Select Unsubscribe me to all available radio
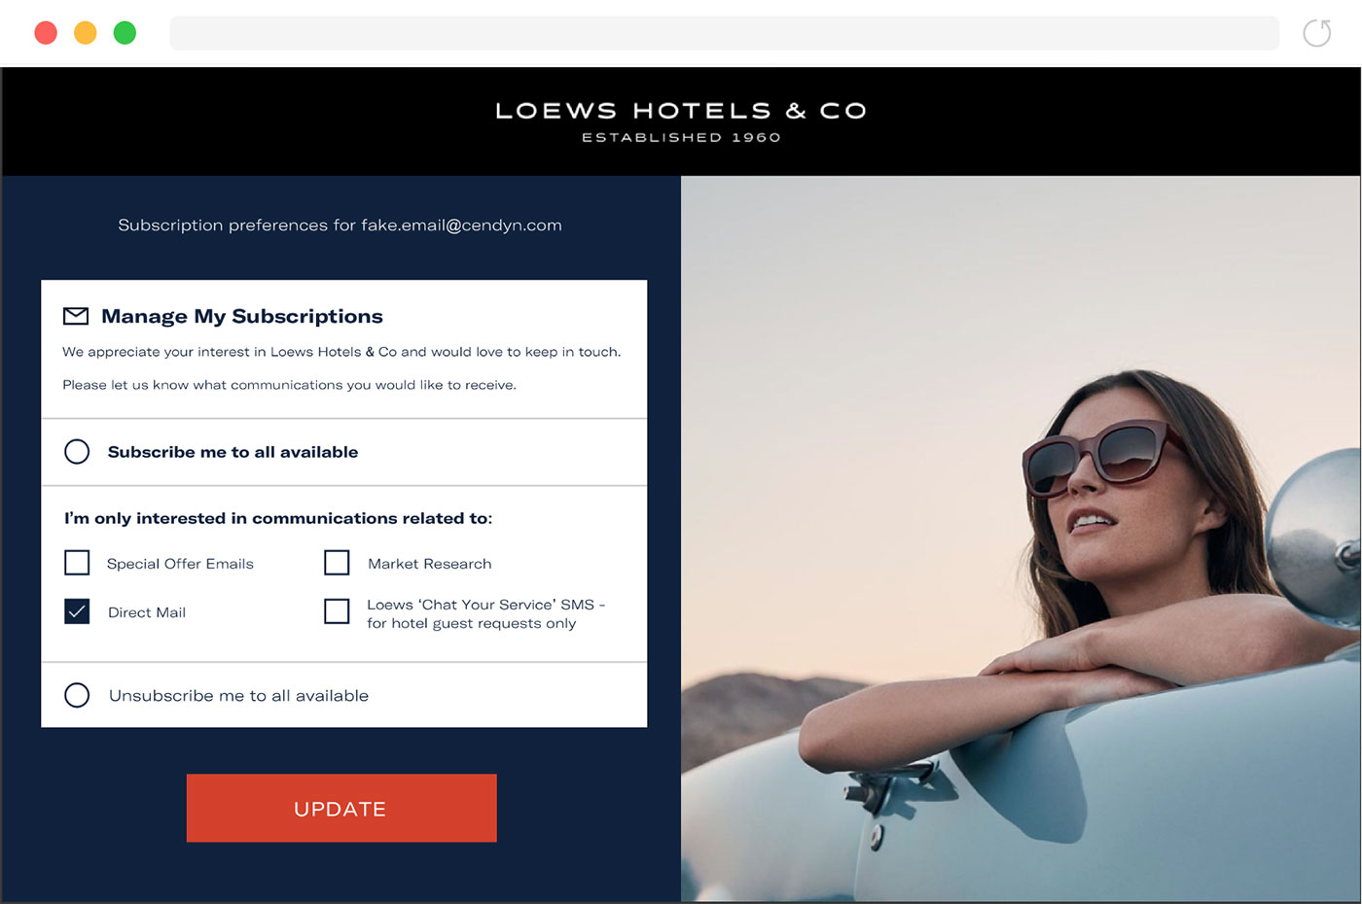Screen dimensions: 1362x904 pyautogui.click(x=77, y=695)
